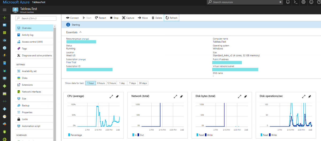Open Diagnose and solve problems
This screenshot has width=321, height=141.
click(x=34, y=55)
